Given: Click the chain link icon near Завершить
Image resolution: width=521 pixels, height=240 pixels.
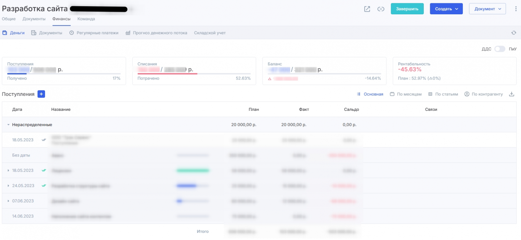Looking at the screenshot, I should 381,9.
